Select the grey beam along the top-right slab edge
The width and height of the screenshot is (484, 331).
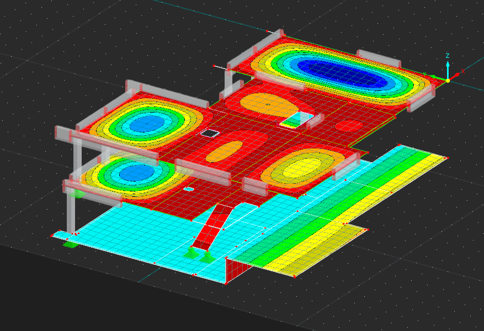(378, 58)
